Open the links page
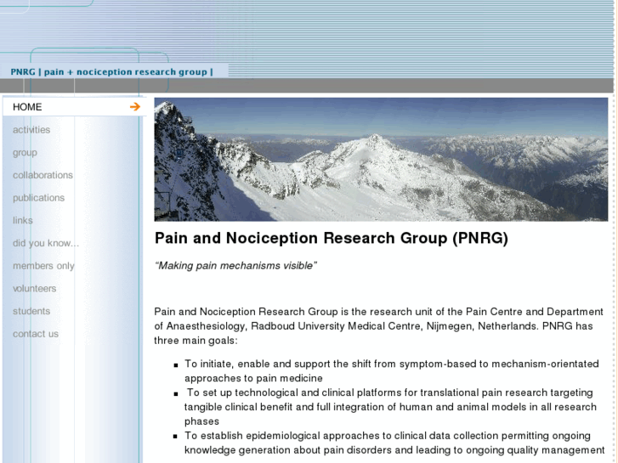Viewport: 618px width, 463px height. (x=22, y=220)
